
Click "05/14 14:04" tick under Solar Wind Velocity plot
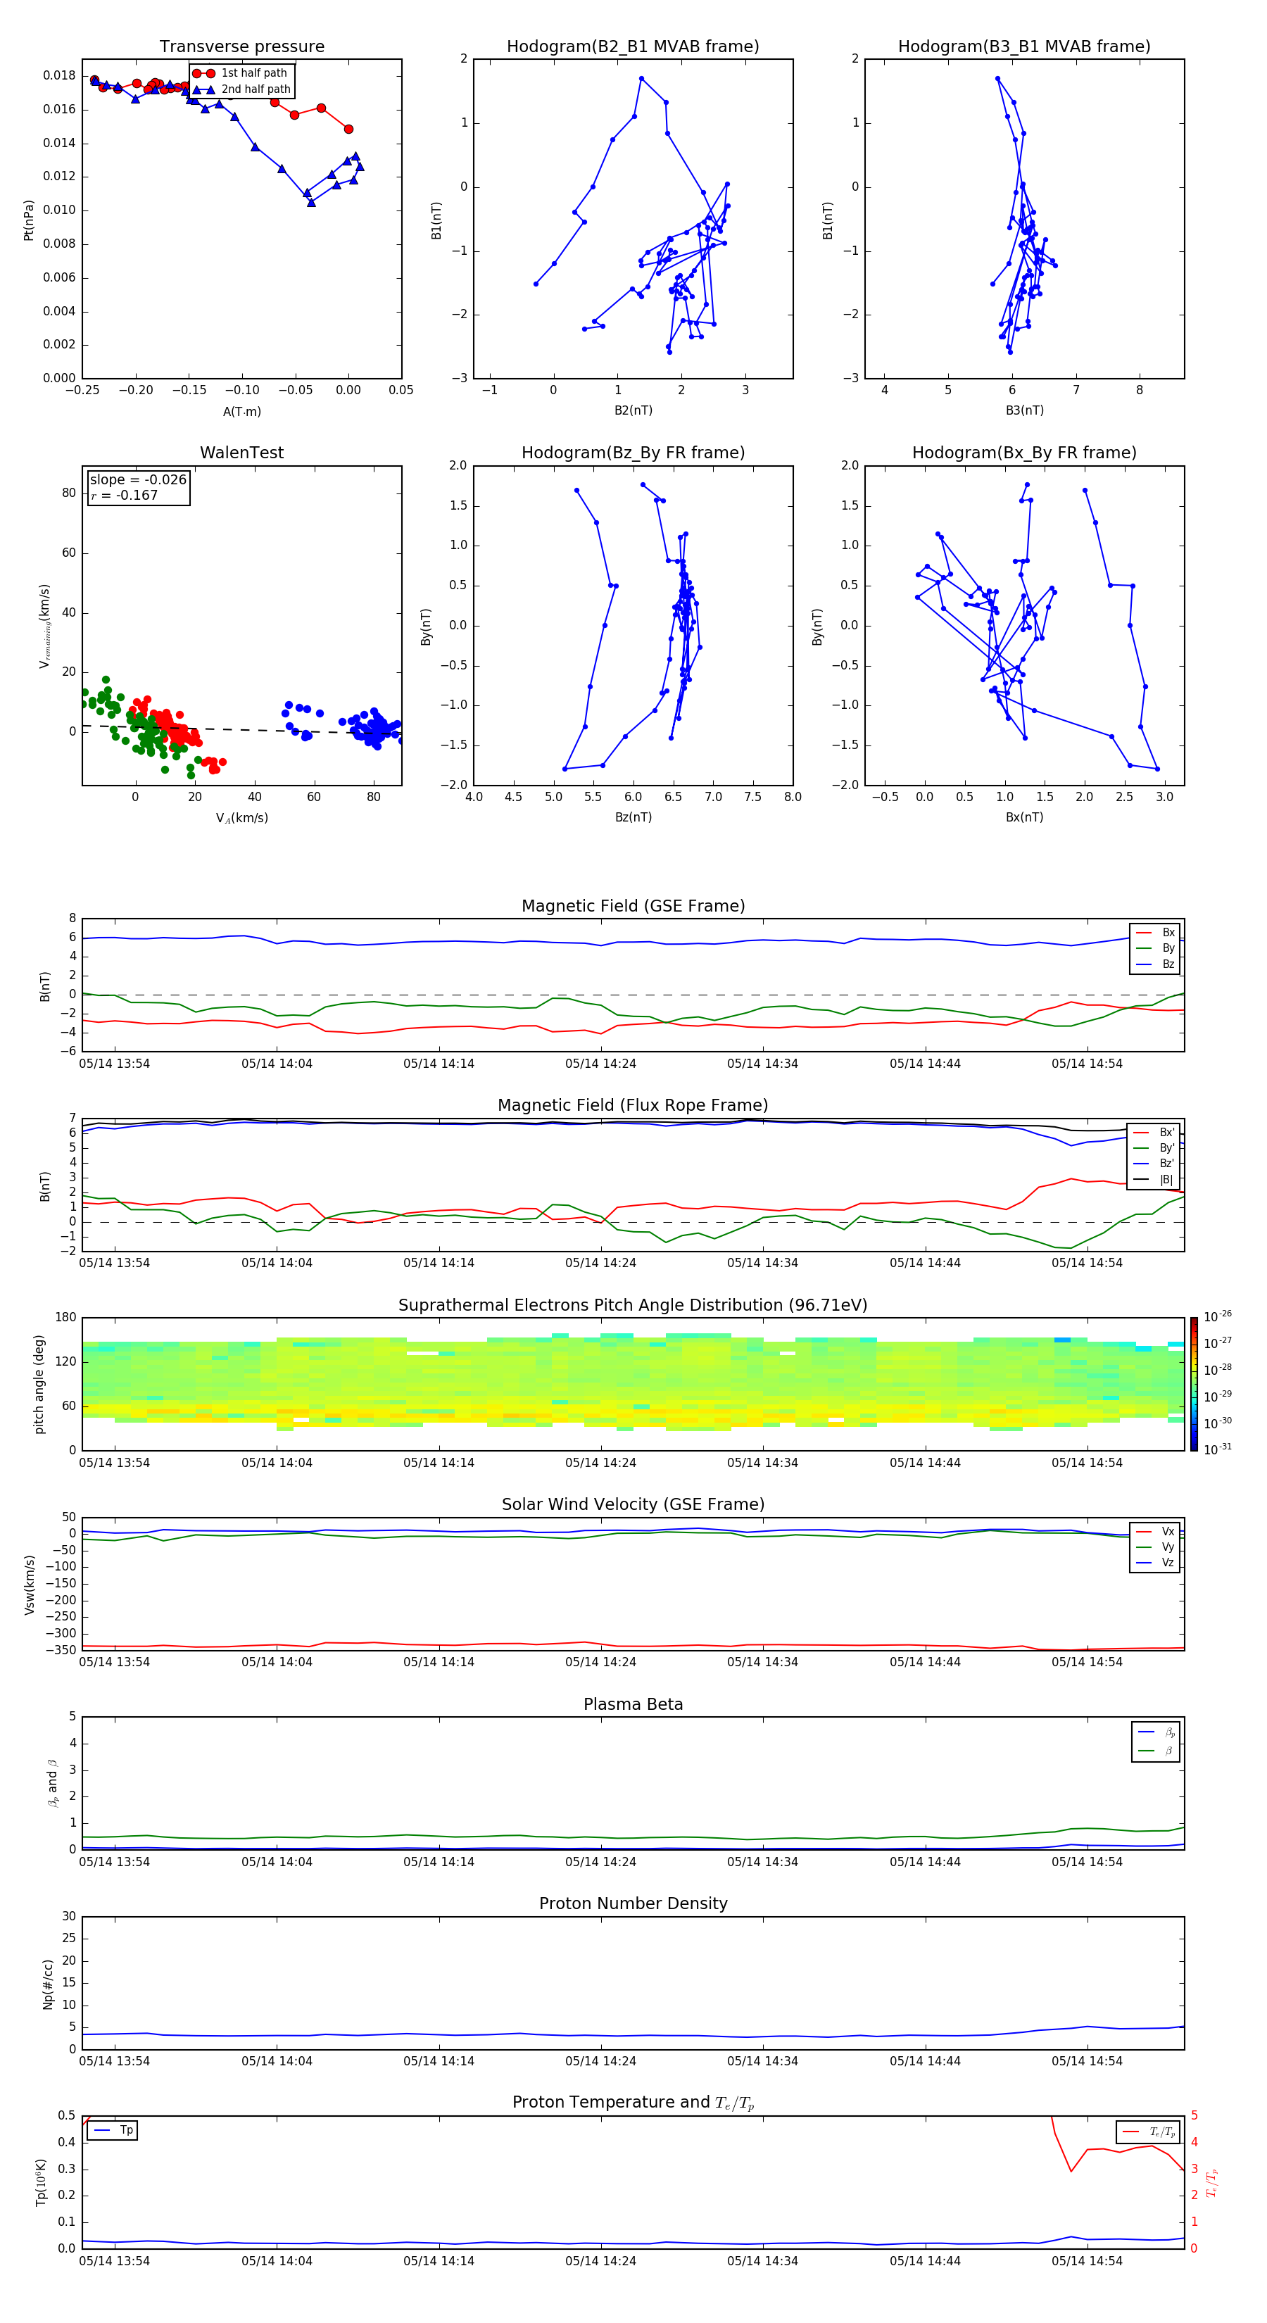(277, 1662)
